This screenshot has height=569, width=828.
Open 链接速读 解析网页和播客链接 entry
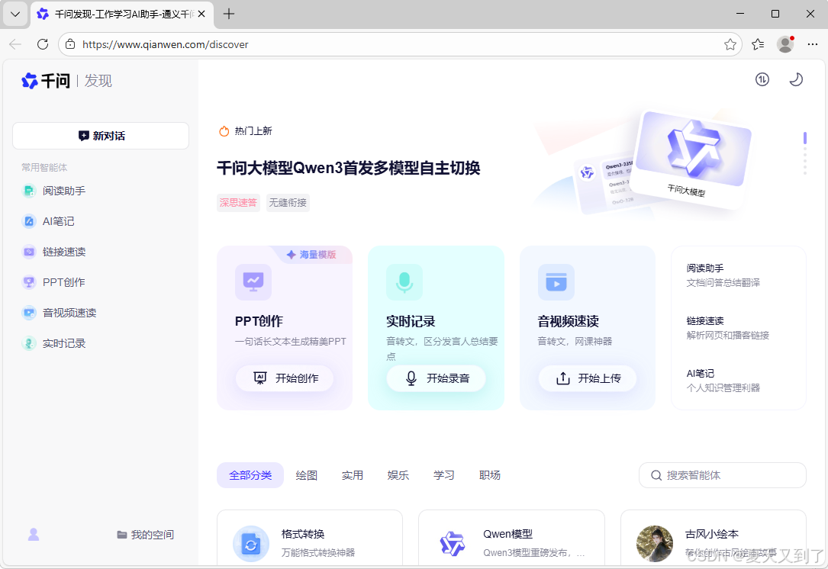pos(728,328)
